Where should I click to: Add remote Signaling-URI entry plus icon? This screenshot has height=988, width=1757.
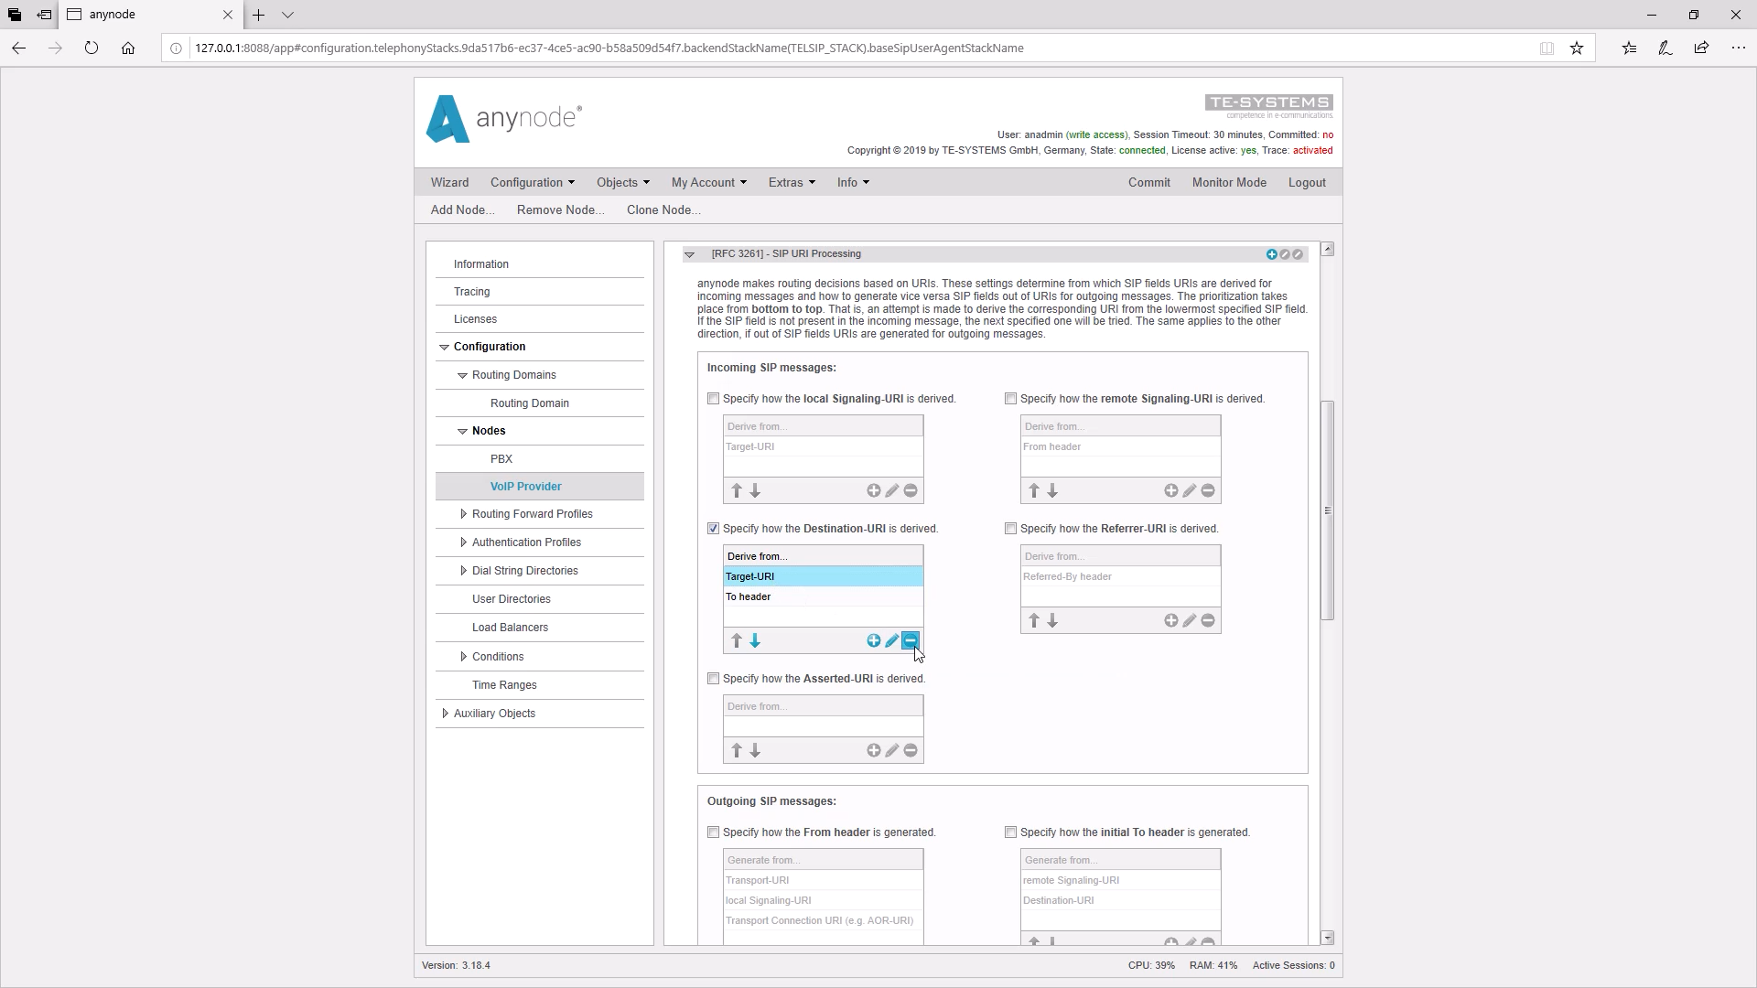point(1170,491)
